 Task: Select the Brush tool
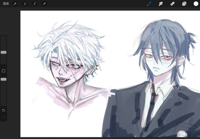coord(149,4)
